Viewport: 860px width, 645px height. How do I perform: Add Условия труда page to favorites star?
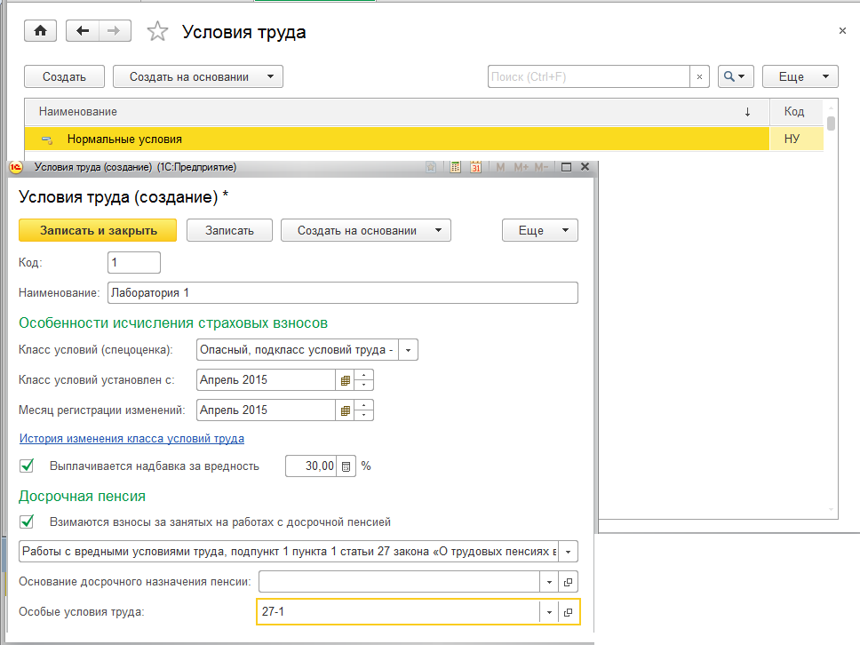coord(157,32)
